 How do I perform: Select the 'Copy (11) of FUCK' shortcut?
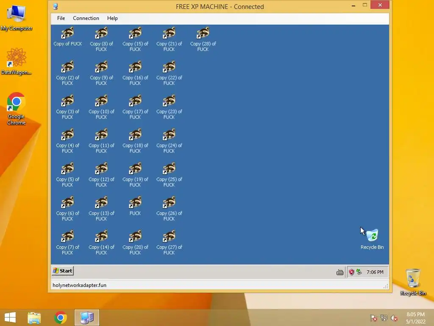point(102,141)
